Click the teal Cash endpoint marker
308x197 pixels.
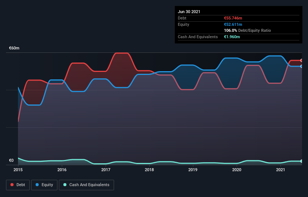pyautogui.click(x=302, y=161)
